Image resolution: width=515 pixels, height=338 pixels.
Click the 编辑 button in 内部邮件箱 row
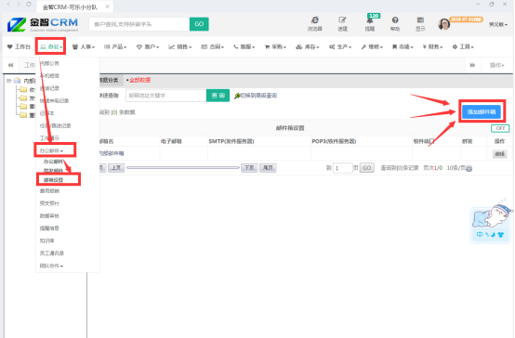pos(499,153)
